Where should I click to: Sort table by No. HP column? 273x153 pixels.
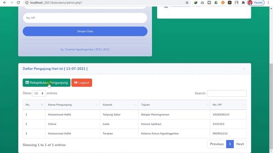pos(228,105)
